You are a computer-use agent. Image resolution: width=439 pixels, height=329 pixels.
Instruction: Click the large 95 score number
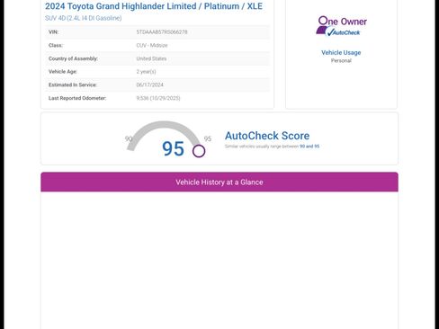click(x=173, y=148)
